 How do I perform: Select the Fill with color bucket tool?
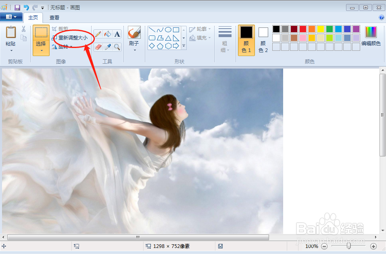(108, 34)
